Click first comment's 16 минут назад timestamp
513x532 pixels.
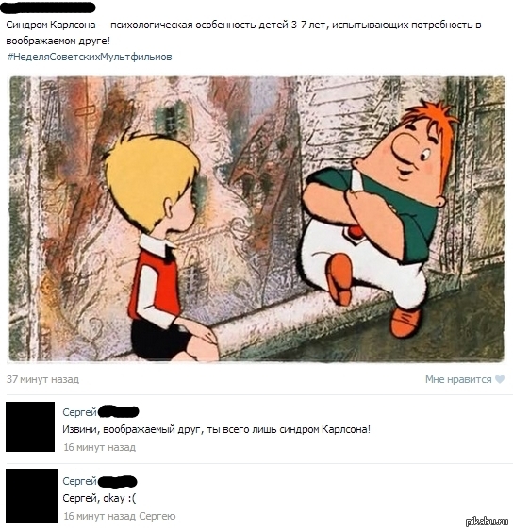click(x=99, y=447)
